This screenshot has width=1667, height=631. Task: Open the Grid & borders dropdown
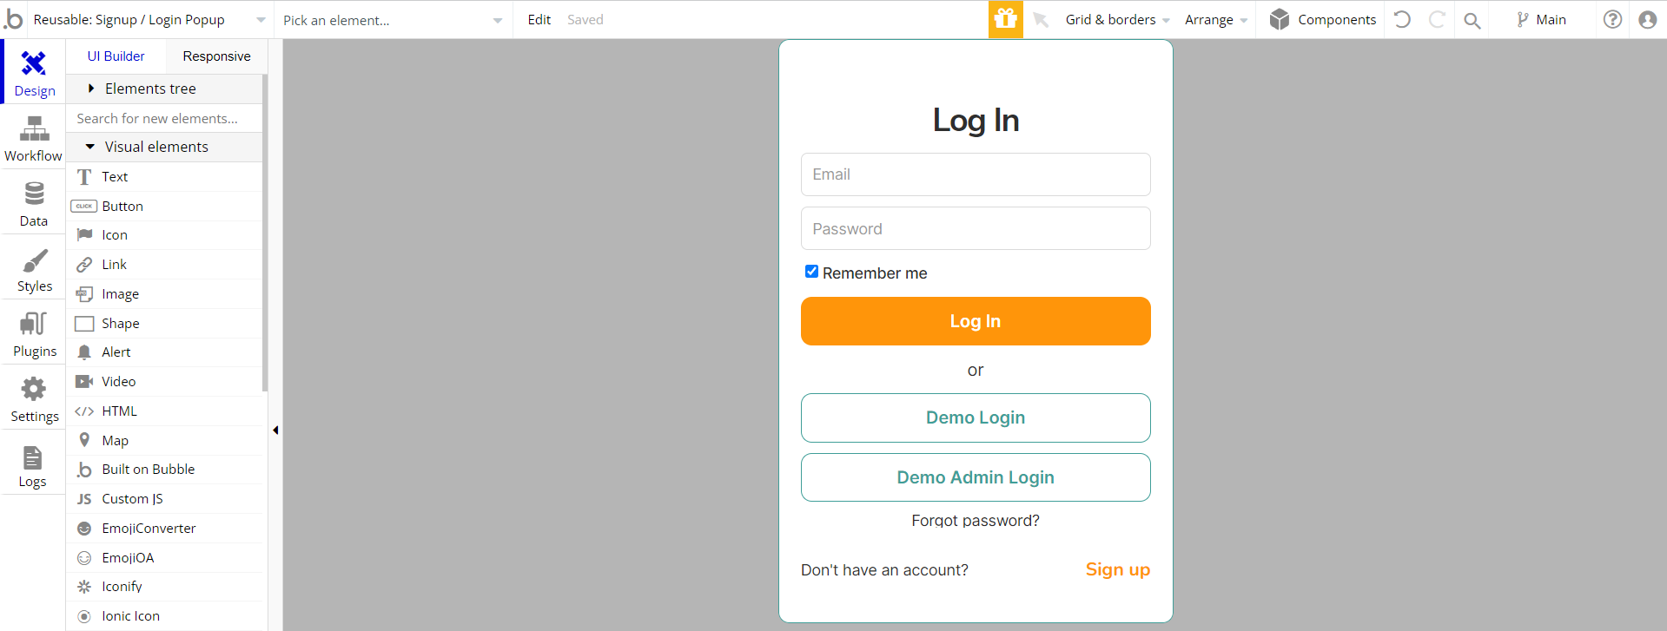(1117, 19)
